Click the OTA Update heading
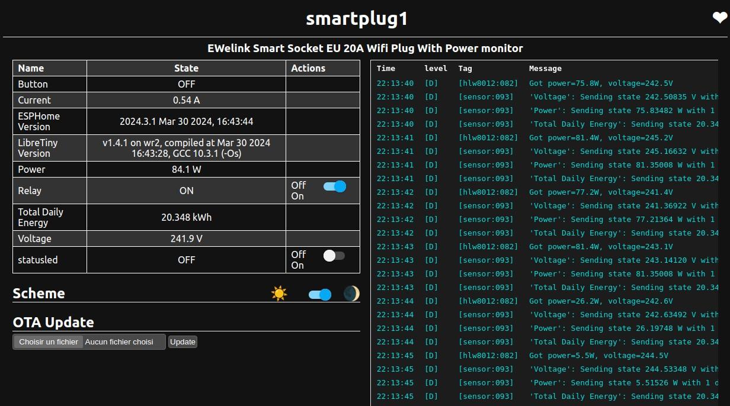The image size is (730, 406). [53, 323]
